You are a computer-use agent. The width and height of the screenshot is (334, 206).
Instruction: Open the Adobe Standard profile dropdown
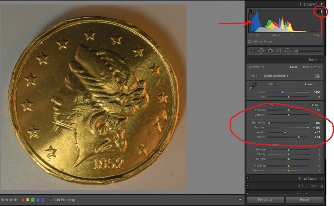point(276,76)
